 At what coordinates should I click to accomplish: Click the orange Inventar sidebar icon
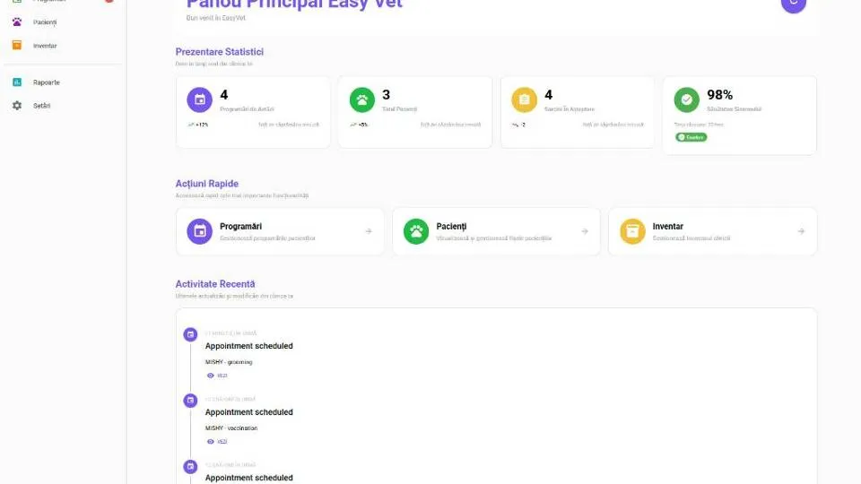point(17,45)
